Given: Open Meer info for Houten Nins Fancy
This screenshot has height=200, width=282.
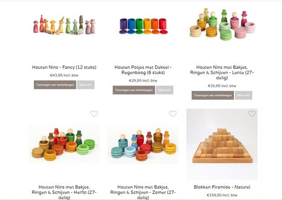Looking at the screenshot, I should 86,85.
